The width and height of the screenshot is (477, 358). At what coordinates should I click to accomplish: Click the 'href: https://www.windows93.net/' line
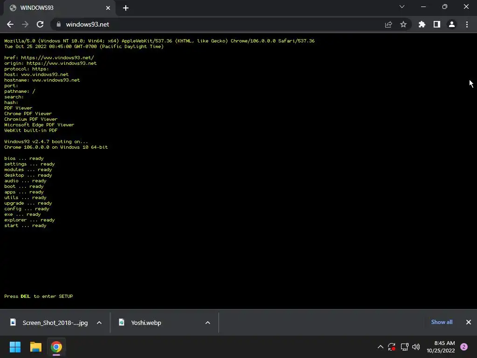tap(49, 57)
